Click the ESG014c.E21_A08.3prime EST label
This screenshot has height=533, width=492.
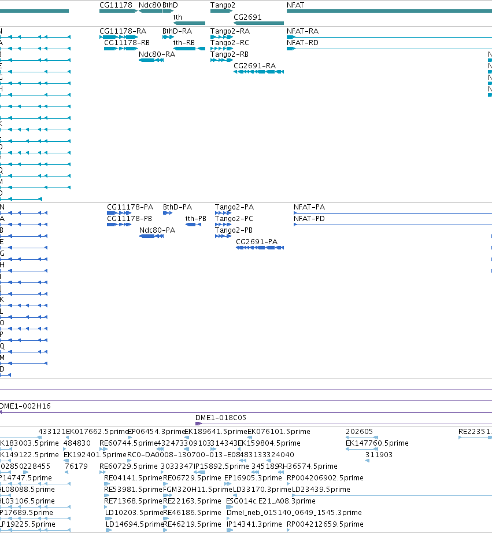tap(271, 501)
